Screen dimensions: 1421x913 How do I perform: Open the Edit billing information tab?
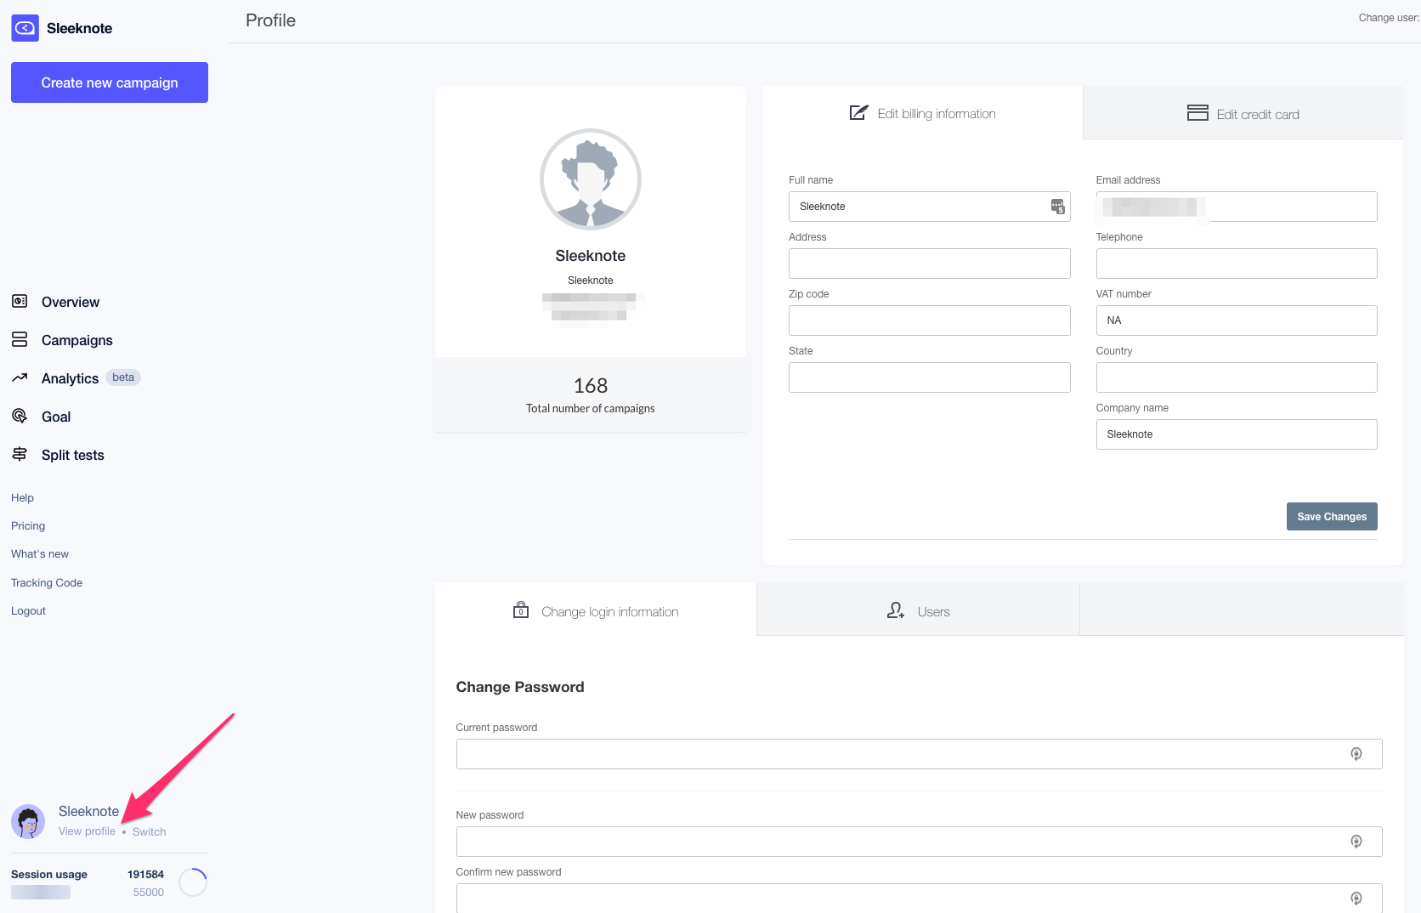pyautogui.click(x=923, y=112)
